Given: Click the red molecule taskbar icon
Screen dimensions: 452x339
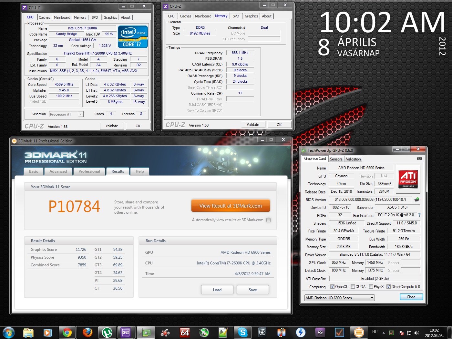Looking at the screenshot, I should [165, 332].
